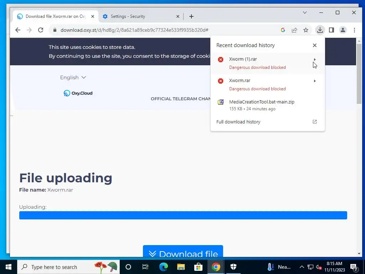
Task: Click the muted volume tray icon
Action: [319, 267]
